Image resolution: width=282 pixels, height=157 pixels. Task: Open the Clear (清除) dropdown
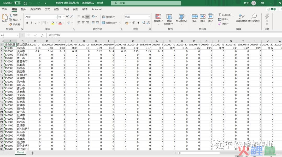point(223,24)
